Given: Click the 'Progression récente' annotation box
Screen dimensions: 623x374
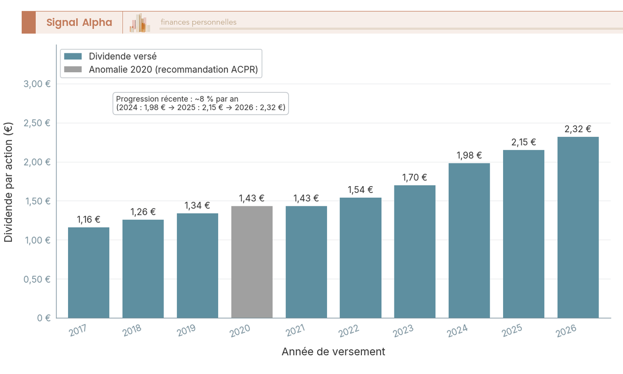Looking at the screenshot, I should 200,103.
